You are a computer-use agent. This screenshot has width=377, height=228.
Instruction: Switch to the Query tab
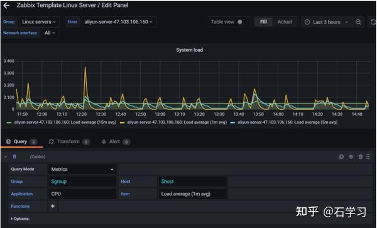(21, 142)
